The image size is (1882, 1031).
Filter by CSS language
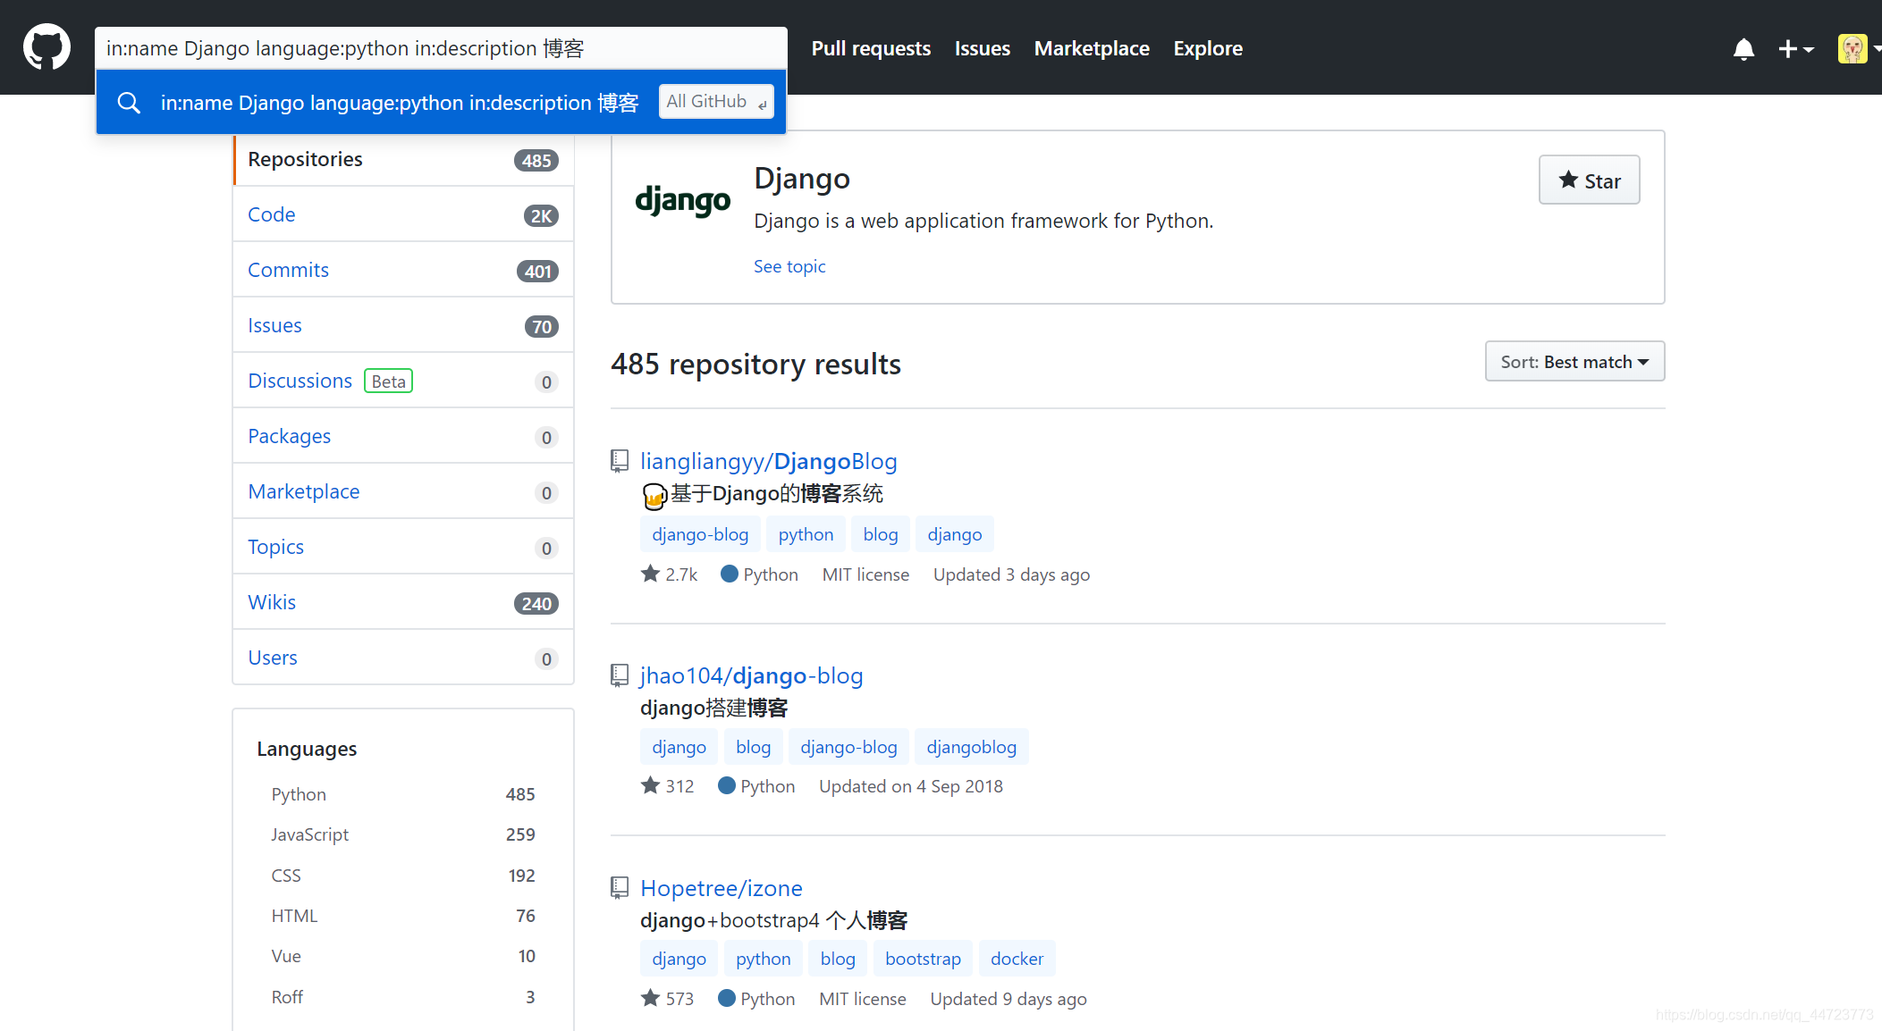(x=403, y=876)
